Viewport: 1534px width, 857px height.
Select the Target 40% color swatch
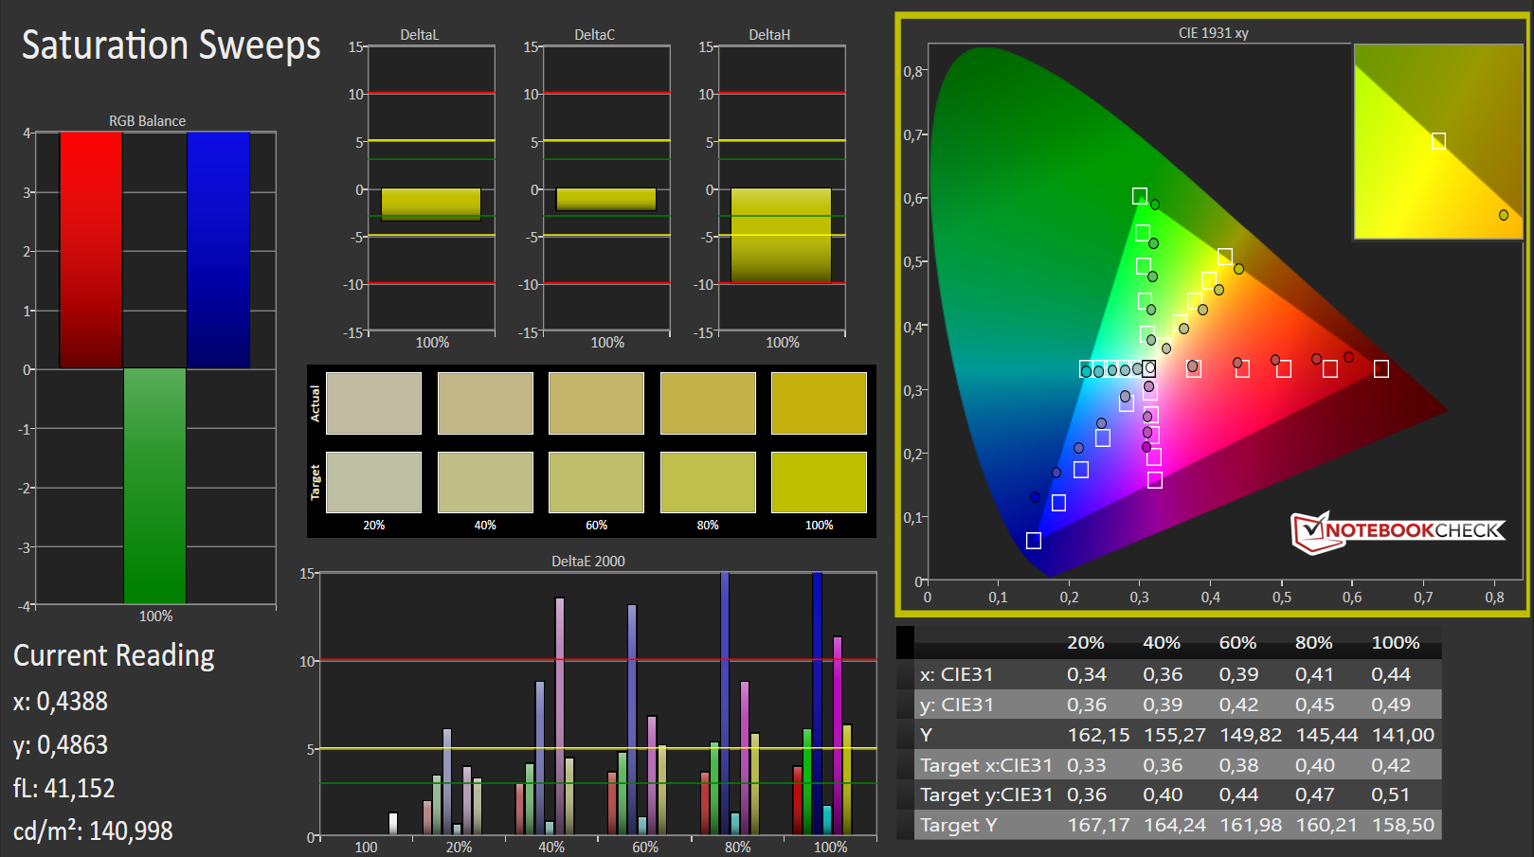485,482
